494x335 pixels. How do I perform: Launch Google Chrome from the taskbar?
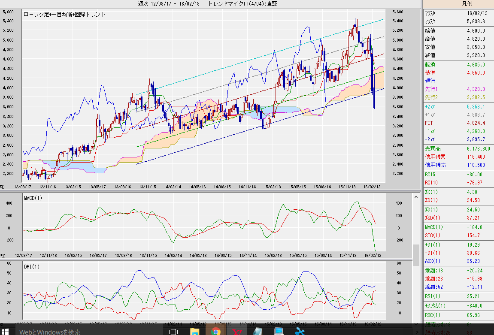[x=215, y=332]
